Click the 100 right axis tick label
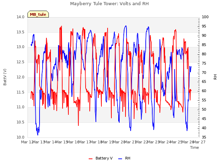Viewport: 220px width, 165px height. [x=205, y=17]
